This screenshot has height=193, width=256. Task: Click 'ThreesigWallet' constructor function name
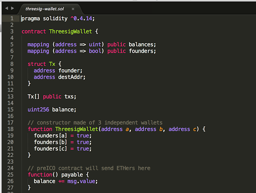76,129
